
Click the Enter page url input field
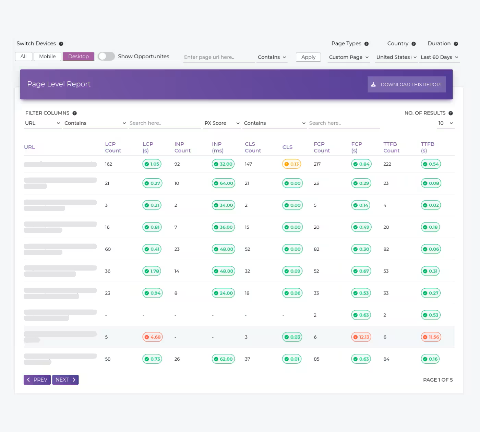[x=218, y=57]
